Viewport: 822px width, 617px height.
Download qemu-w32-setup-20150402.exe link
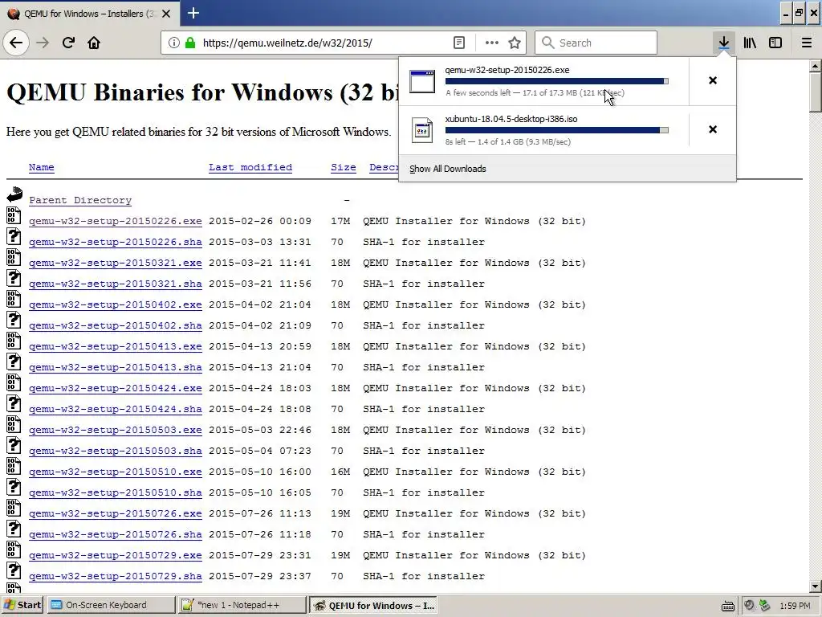(x=116, y=304)
